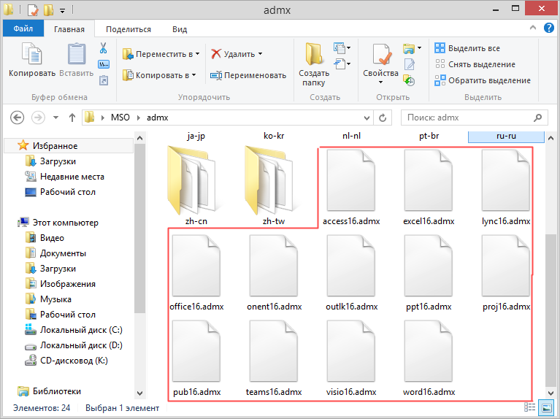Select the teams16.admx file

pos(274,358)
